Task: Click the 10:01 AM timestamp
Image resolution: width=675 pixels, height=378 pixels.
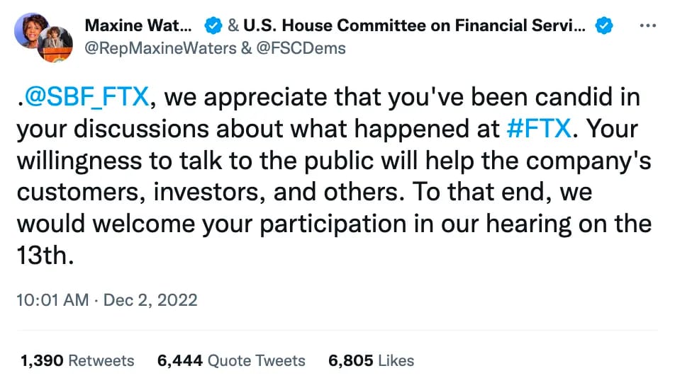Action: pos(52,299)
